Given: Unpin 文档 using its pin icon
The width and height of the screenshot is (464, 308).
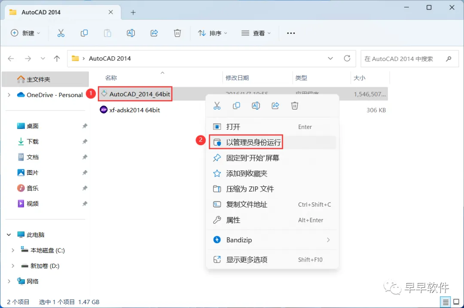Looking at the screenshot, I should 85,157.
